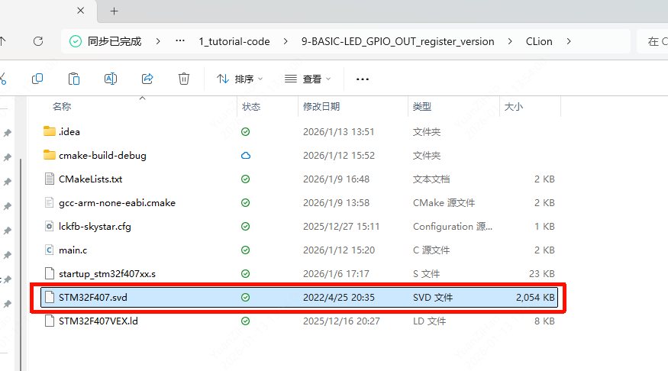Expand the hidden breadcrumb path ellipsis
The image size is (668, 371).
[180, 41]
